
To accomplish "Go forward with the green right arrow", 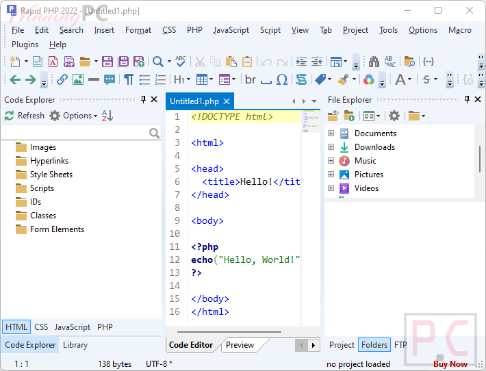I will pos(31,79).
